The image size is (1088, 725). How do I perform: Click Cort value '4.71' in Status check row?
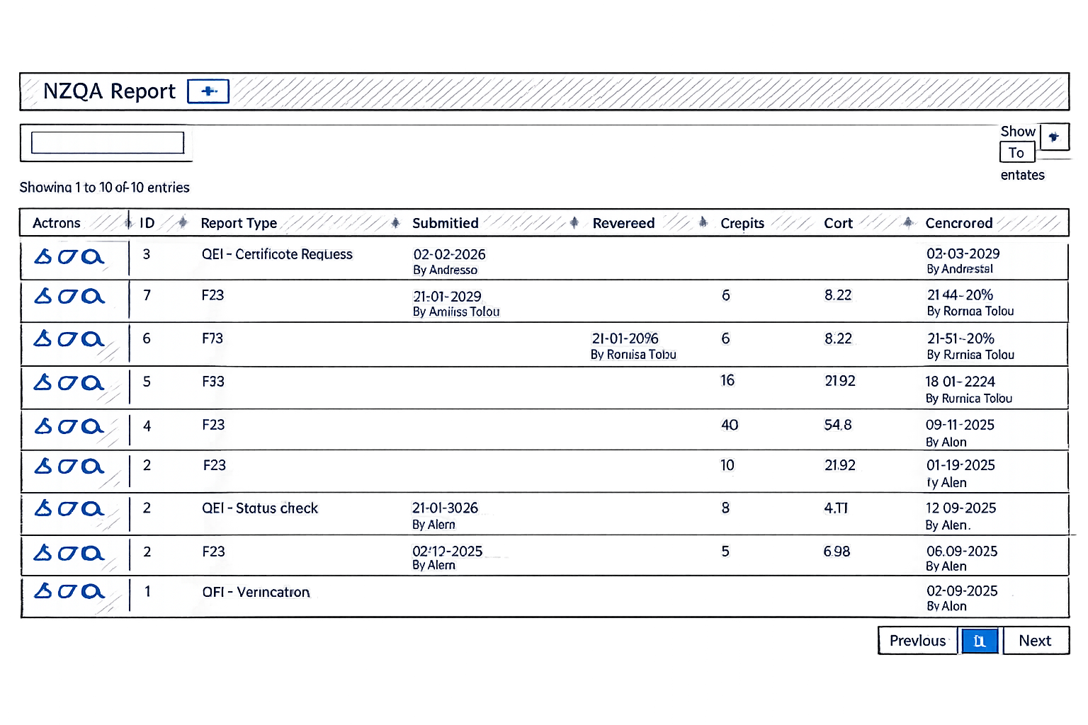(836, 508)
